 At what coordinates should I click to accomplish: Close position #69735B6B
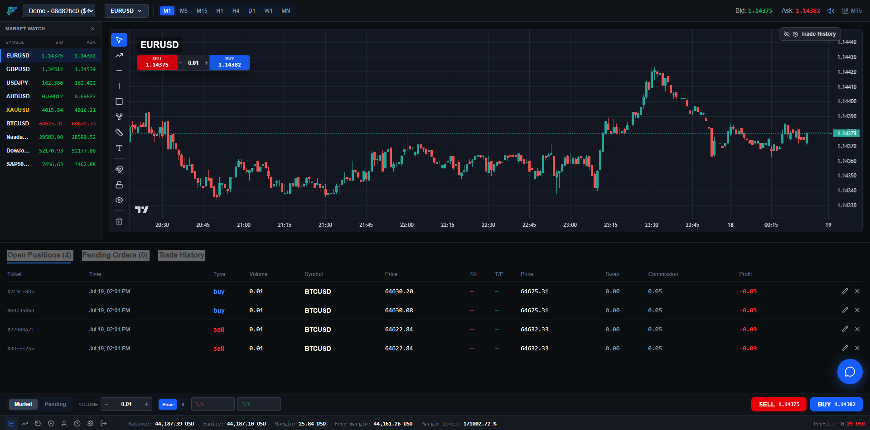[x=857, y=311]
